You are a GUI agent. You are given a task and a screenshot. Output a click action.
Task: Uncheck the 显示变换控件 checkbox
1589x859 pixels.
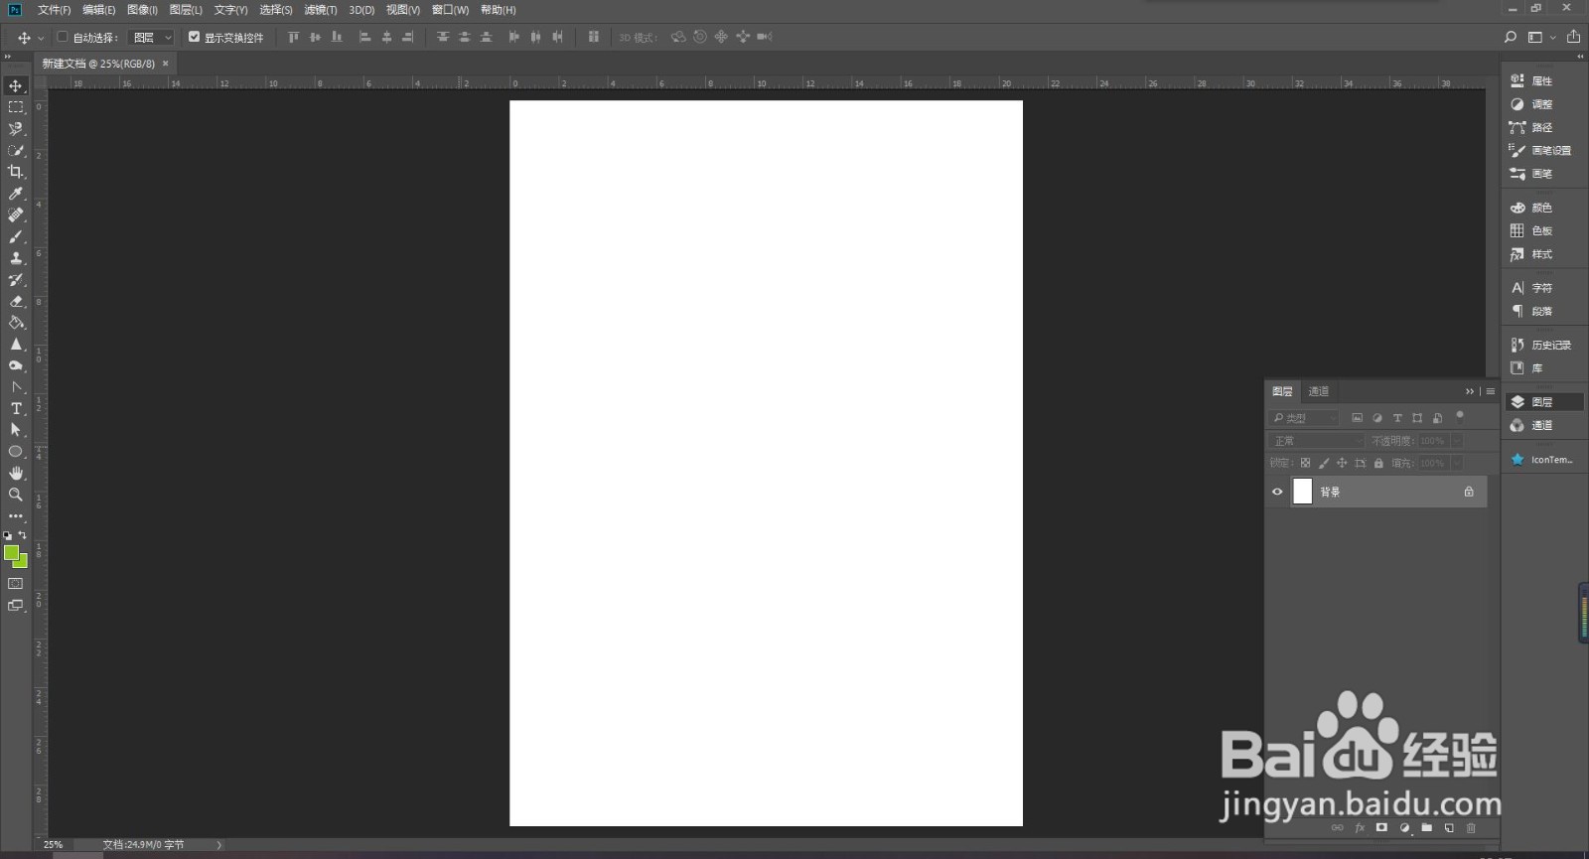pyautogui.click(x=194, y=37)
